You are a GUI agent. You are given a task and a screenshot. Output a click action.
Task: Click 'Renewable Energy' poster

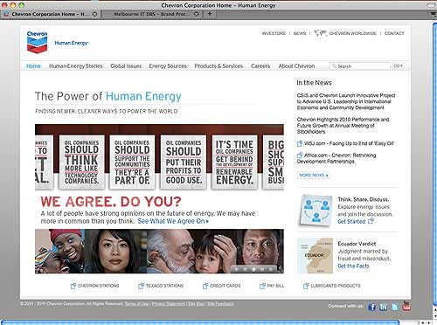click(x=234, y=162)
